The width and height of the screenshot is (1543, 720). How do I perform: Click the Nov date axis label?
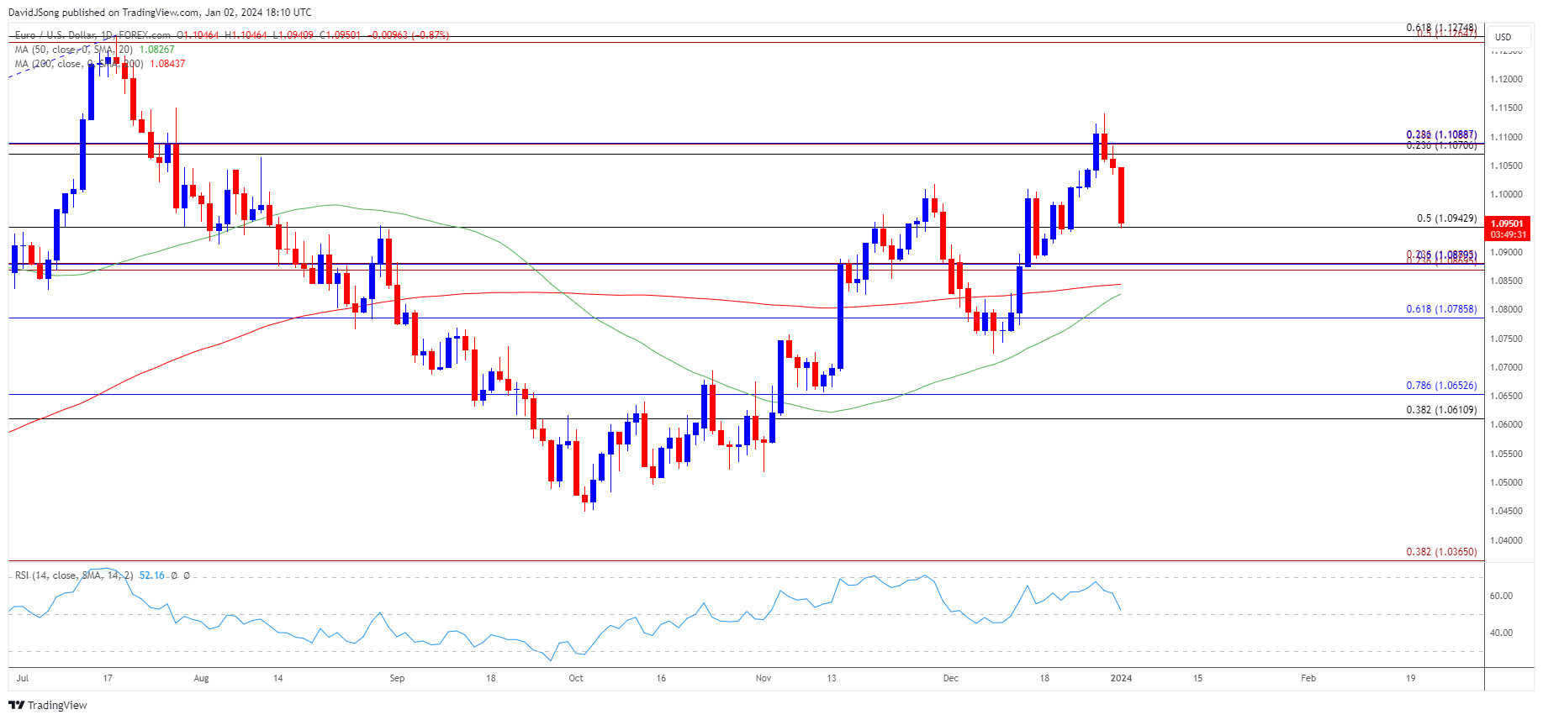pyautogui.click(x=764, y=678)
